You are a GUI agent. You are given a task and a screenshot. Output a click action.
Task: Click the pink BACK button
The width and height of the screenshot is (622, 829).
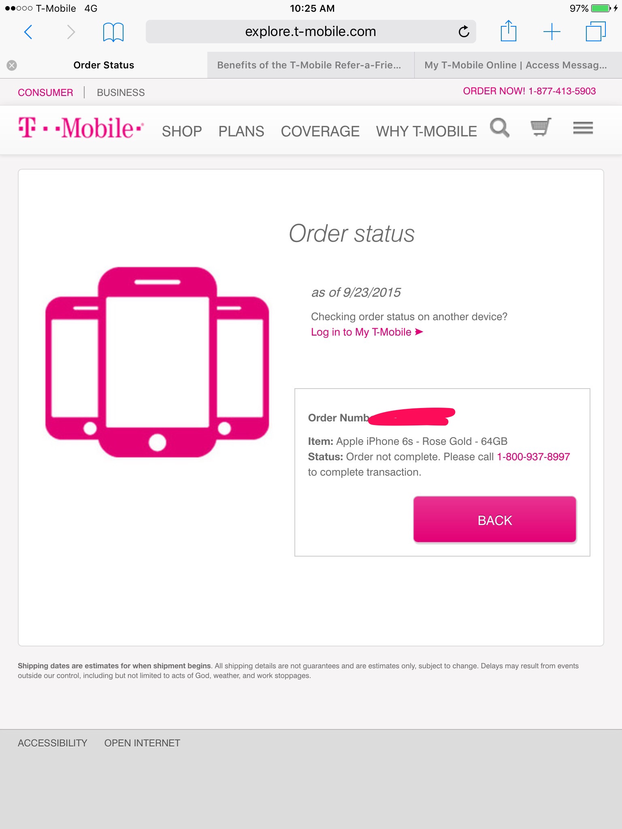494,519
